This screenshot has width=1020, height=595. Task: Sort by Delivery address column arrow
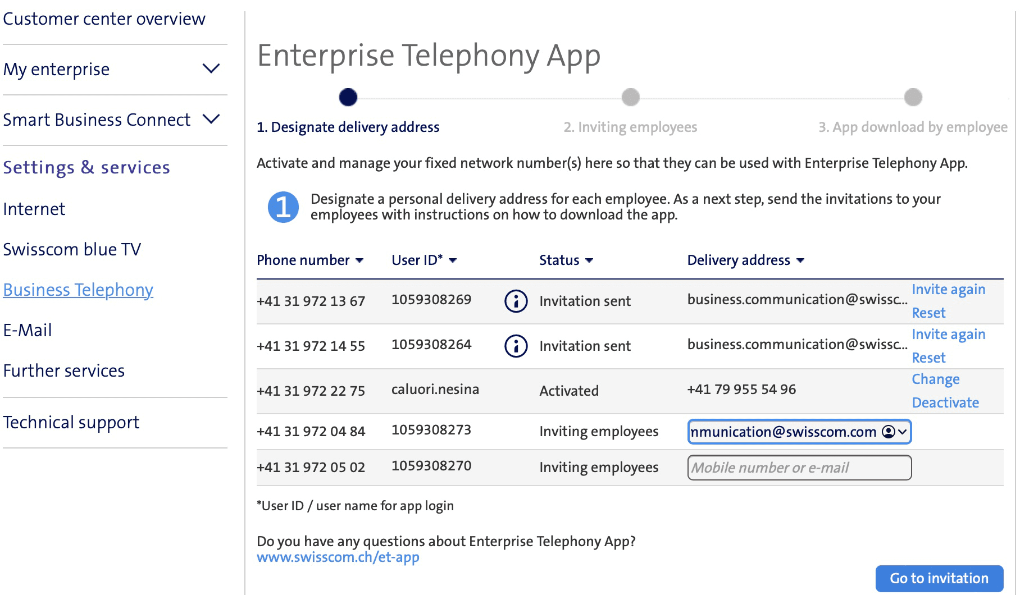click(x=800, y=260)
